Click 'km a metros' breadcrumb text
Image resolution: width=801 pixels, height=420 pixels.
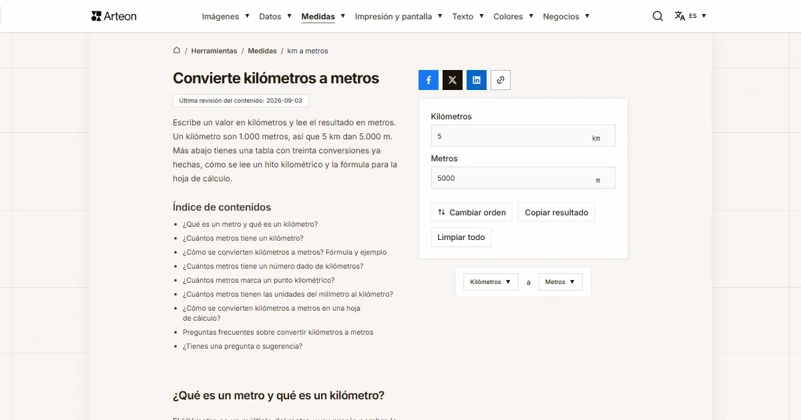[x=308, y=51]
